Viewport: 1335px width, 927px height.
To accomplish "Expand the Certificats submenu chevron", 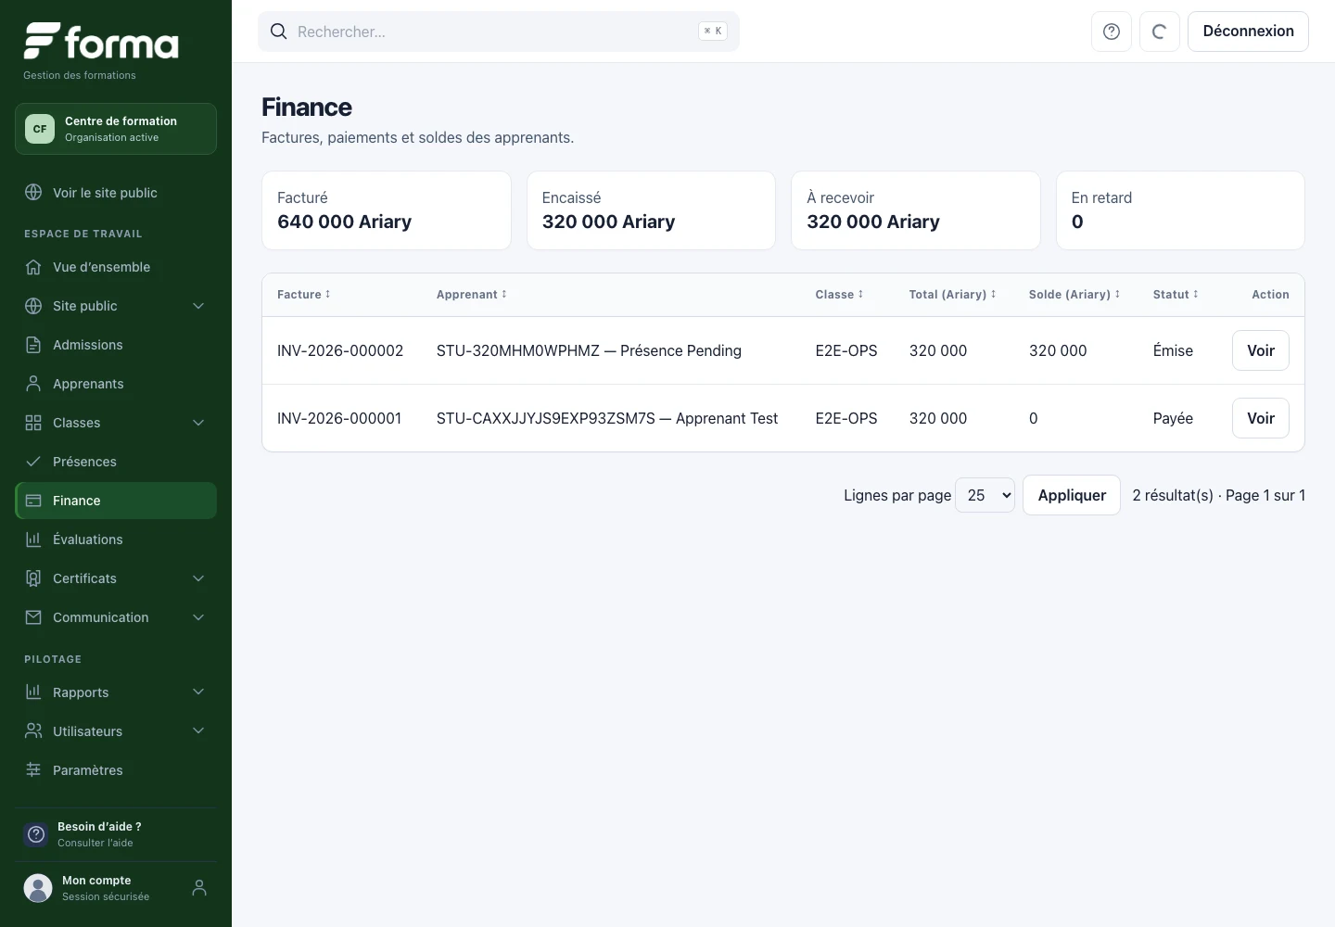I will coord(198,578).
